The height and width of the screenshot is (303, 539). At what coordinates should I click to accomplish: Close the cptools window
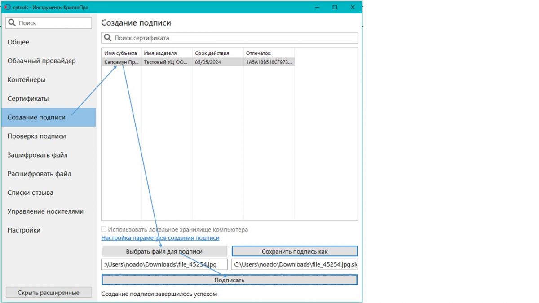pyautogui.click(x=353, y=7)
